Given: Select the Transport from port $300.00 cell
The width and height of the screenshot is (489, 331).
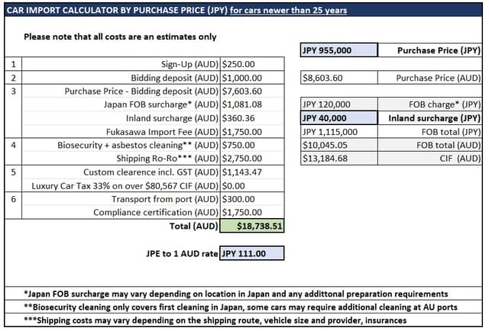Looking at the screenshot, I should click(x=252, y=199).
